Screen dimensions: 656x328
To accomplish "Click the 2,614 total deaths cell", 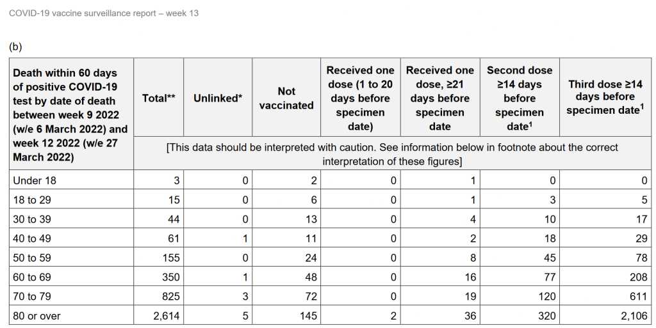I will (x=161, y=316).
